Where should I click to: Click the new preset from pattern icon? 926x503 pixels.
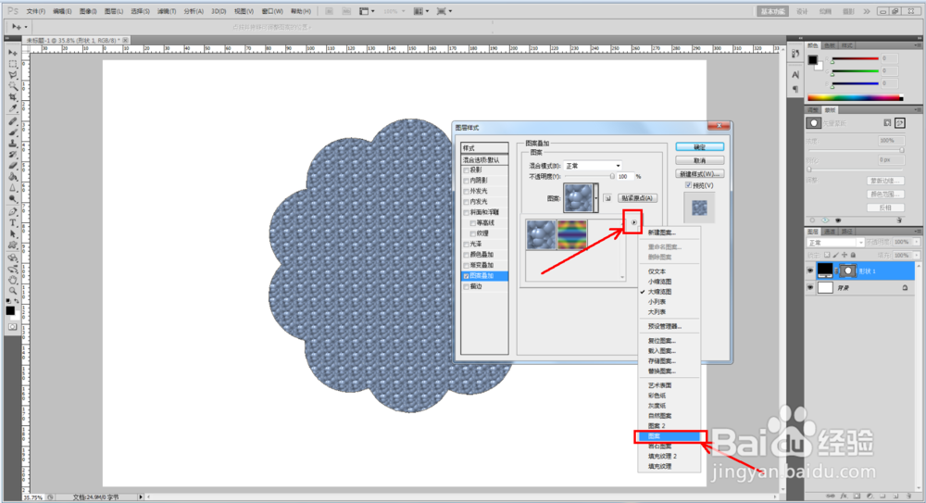[x=607, y=198]
